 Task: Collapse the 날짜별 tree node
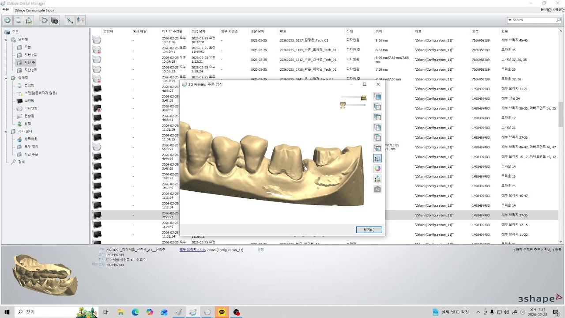click(6, 40)
